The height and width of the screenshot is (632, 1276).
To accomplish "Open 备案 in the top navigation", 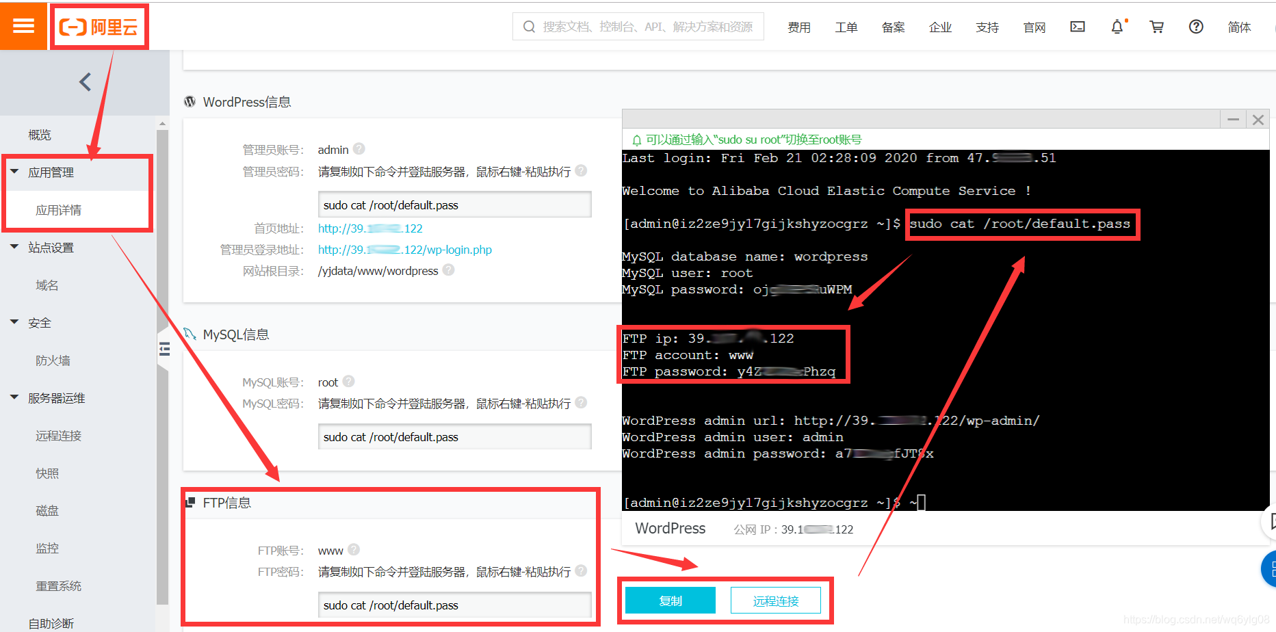I will click(x=894, y=27).
